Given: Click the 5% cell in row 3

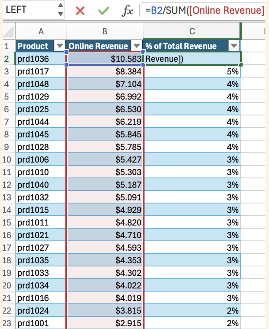Looking at the screenshot, I should (192, 71).
